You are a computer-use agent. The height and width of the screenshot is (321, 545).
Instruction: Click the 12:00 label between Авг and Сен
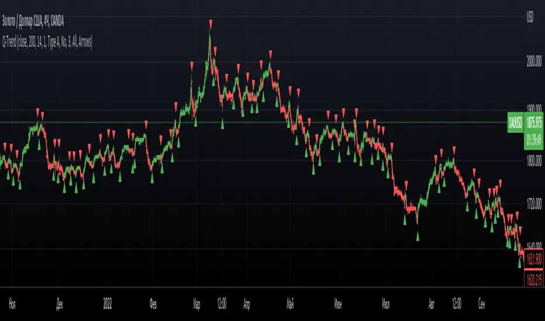tap(457, 304)
